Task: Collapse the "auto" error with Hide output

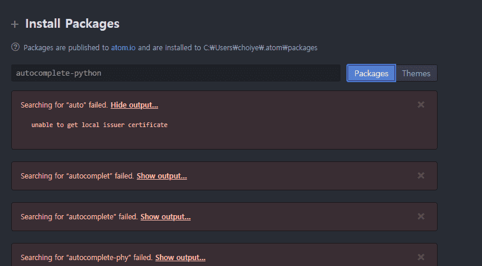Action: (x=134, y=105)
